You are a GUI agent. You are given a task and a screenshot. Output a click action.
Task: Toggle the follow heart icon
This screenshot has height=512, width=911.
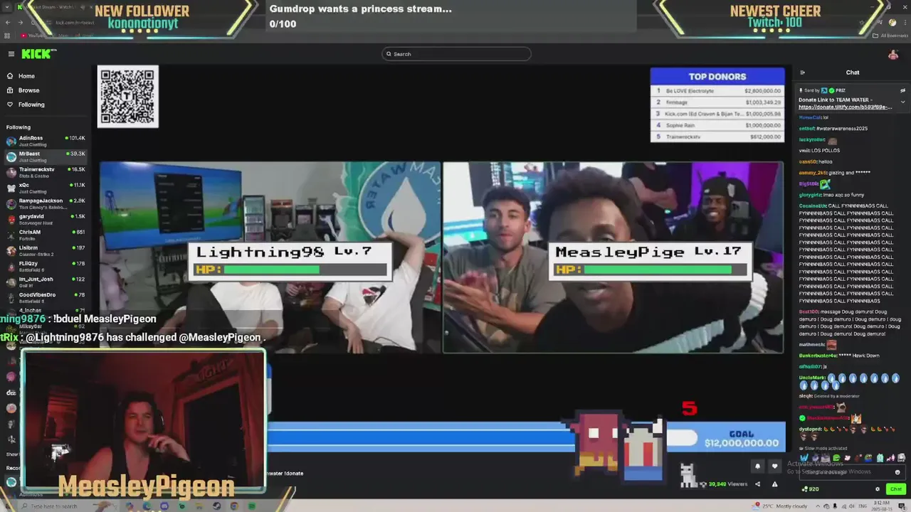(775, 466)
